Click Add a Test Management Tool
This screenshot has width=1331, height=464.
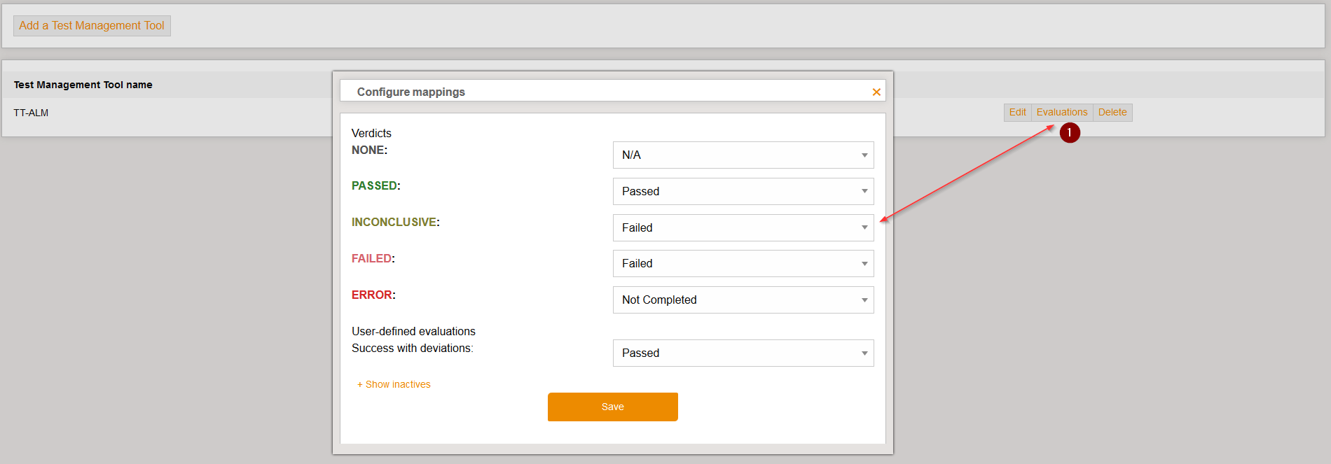92,26
